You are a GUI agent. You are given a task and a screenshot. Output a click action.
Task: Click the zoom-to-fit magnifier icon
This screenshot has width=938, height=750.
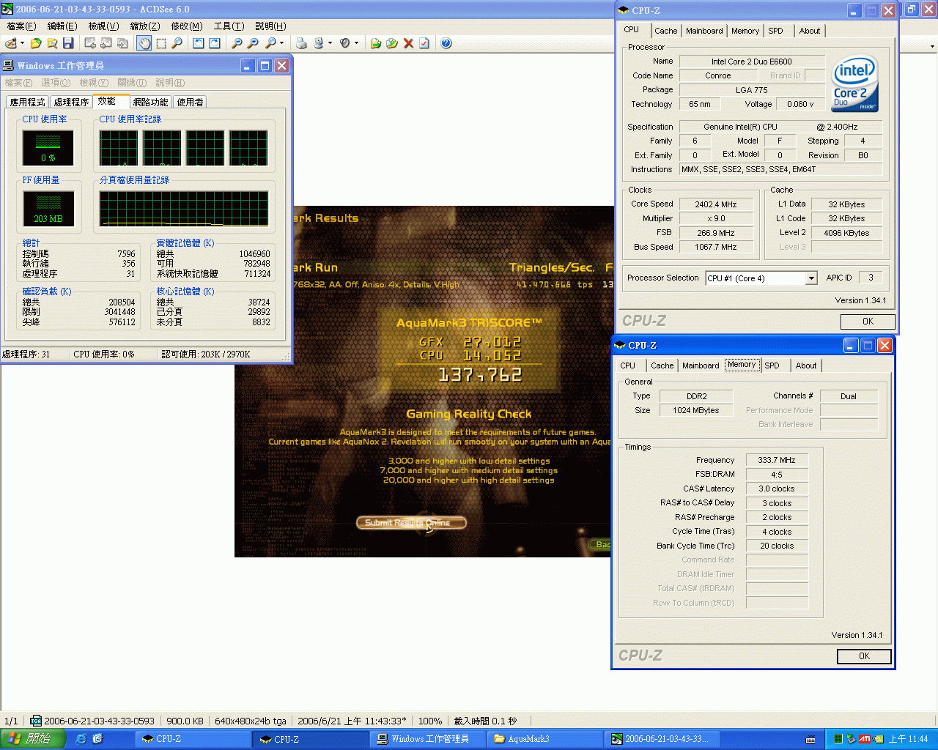click(270, 43)
